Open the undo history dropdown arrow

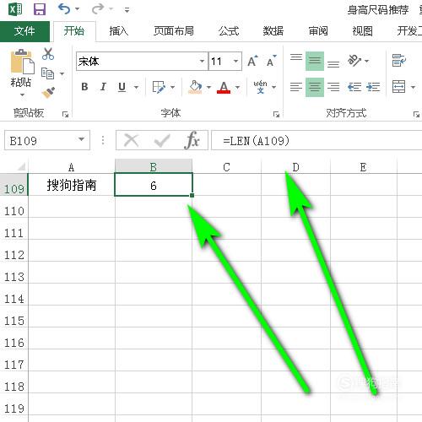[x=78, y=9]
